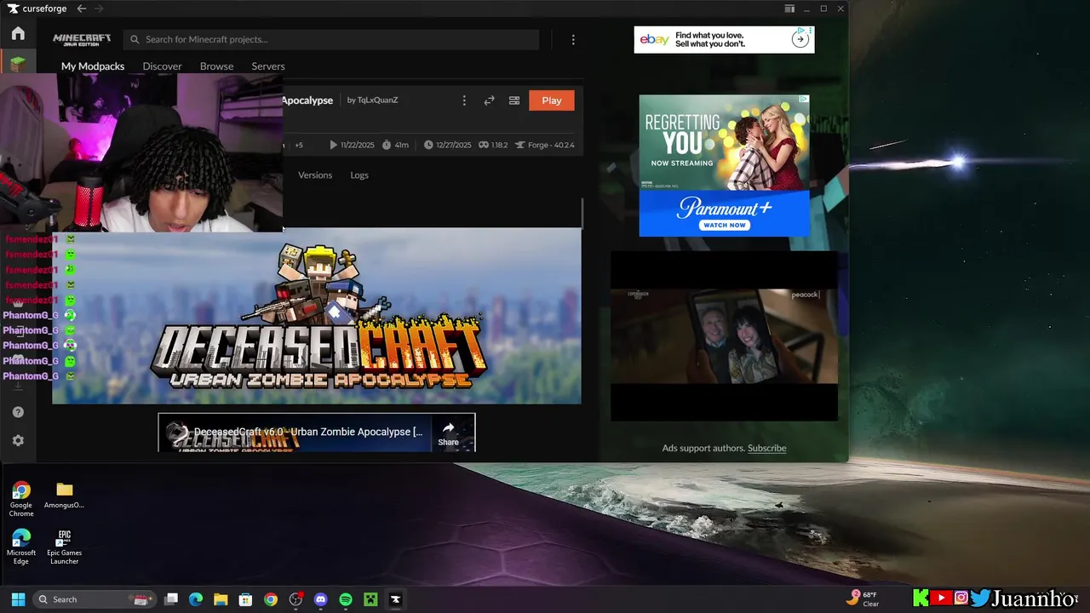Open File Explorer from the taskbar
1090x613 pixels.
tap(221, 599)
